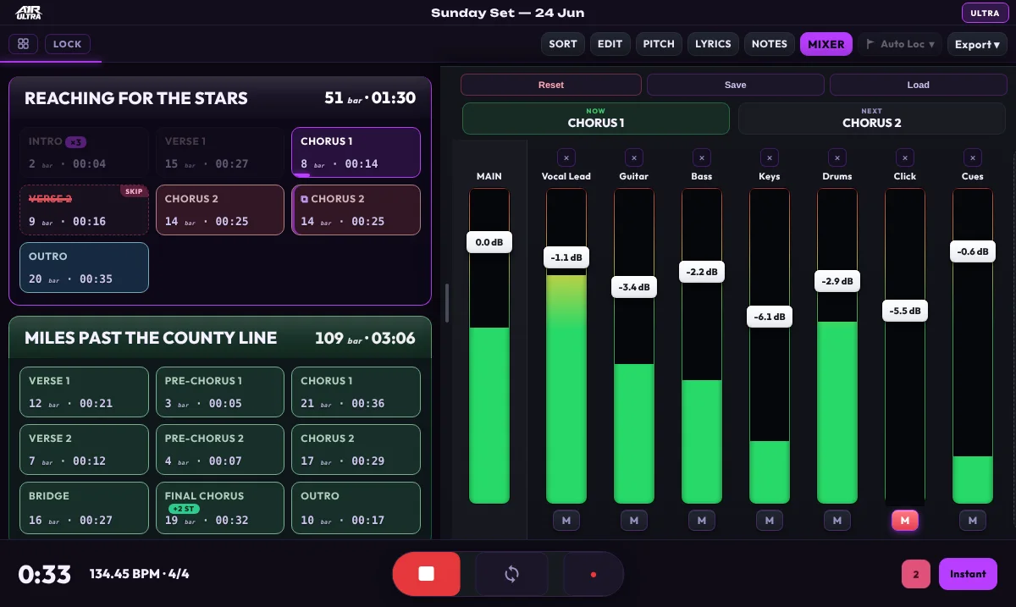Unmute the Click channel
The height and width of the screenshot is (607, 1016).
[x=905, y=521]
